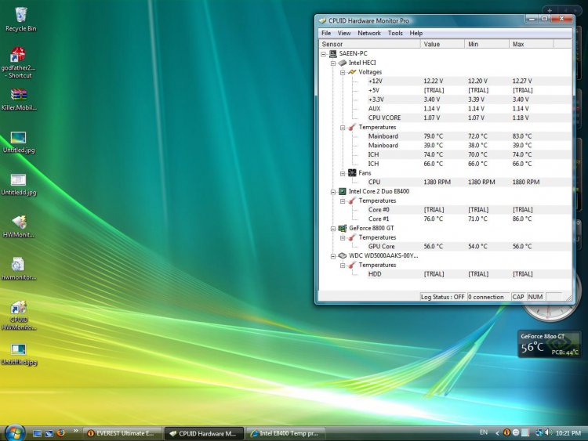Image resolution: width=588 pixels, height=441 pixels.
Task: Click the Max column header
Action: click(x=531, y=44)
